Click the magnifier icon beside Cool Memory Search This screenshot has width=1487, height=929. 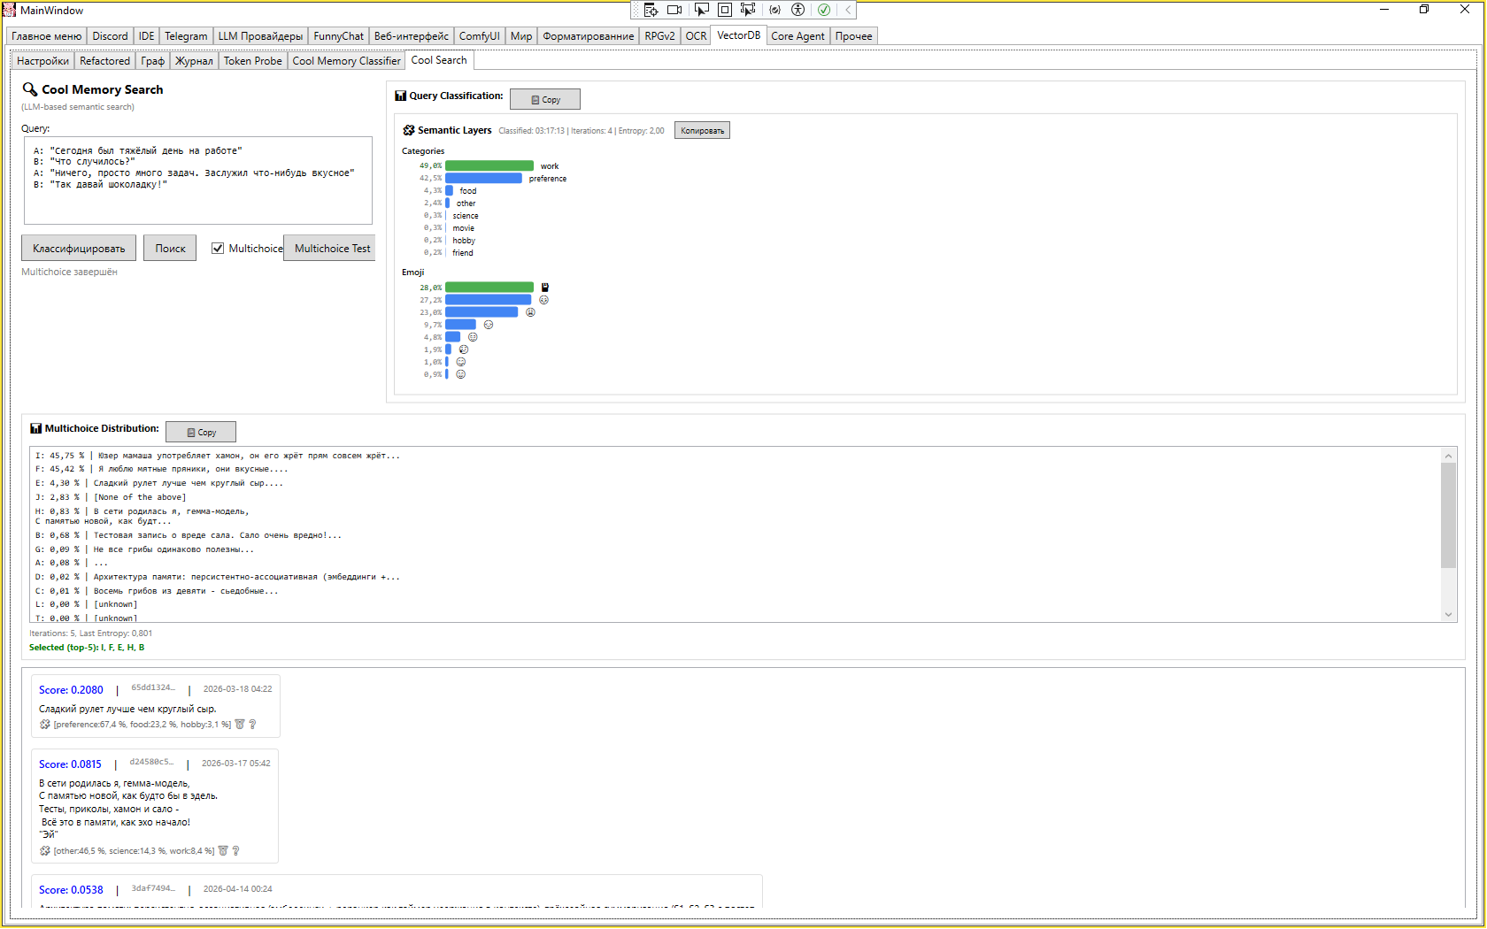click(29, 89)
